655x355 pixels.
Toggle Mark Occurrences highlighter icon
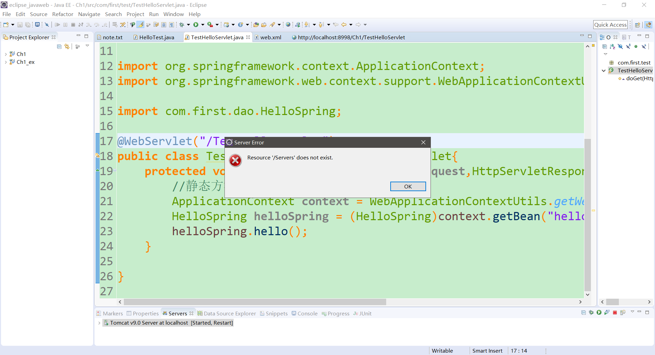pos(141,25)
